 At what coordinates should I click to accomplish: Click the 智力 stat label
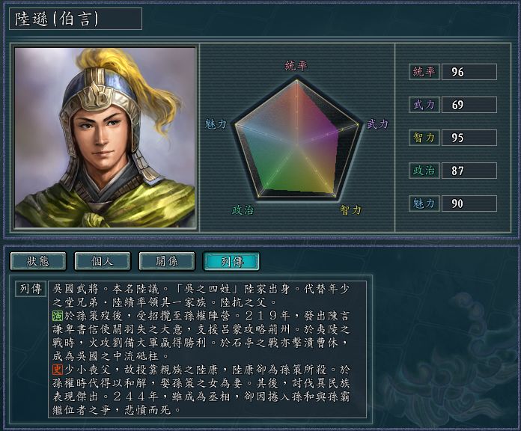(x=424, y=138)
